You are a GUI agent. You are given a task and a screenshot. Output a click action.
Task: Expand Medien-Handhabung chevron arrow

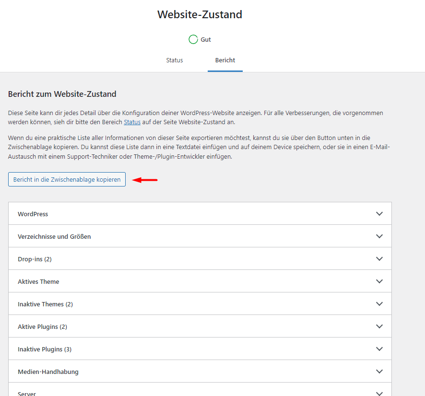coord(379,371)
